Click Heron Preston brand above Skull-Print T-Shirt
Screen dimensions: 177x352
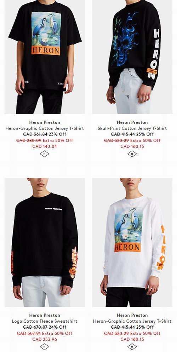point(132,122)
